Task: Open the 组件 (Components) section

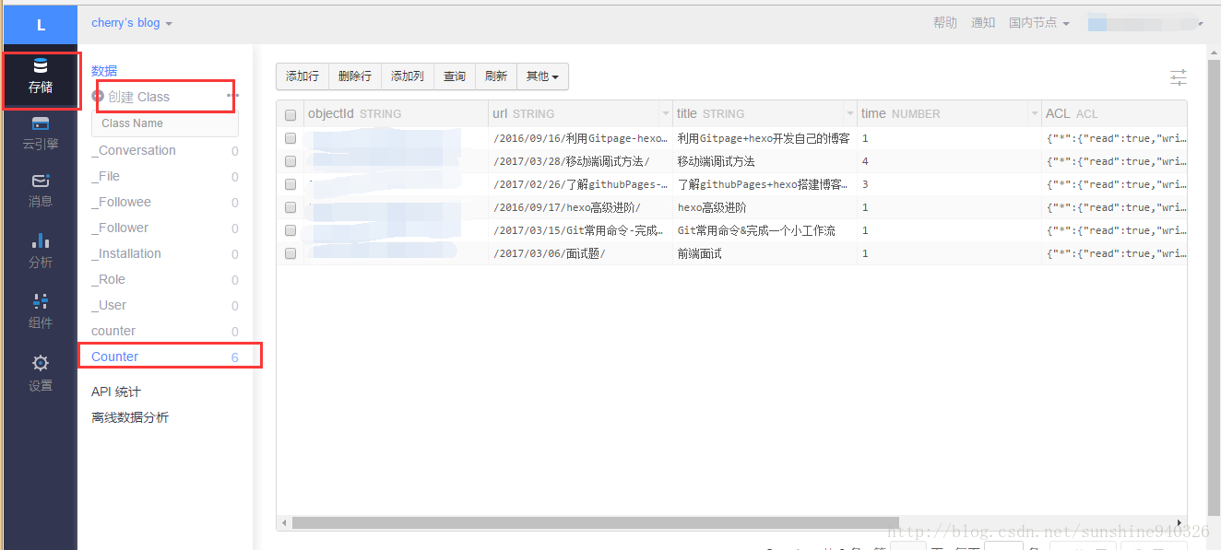Action: 40,312
